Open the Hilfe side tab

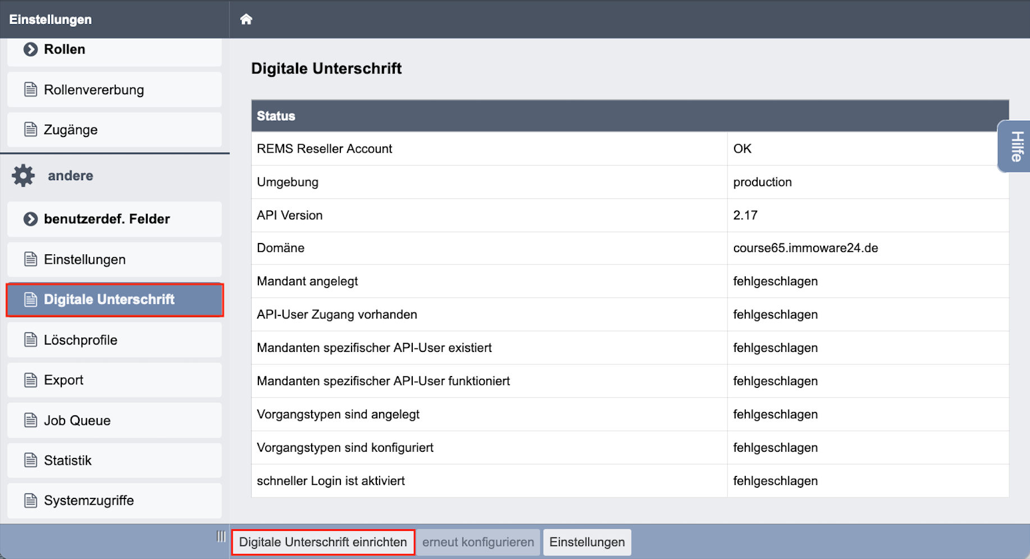(x=1015, y=146)
